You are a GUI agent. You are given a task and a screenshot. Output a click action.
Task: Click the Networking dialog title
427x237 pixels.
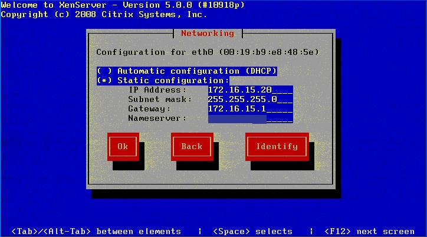click(x=207, y=33)
